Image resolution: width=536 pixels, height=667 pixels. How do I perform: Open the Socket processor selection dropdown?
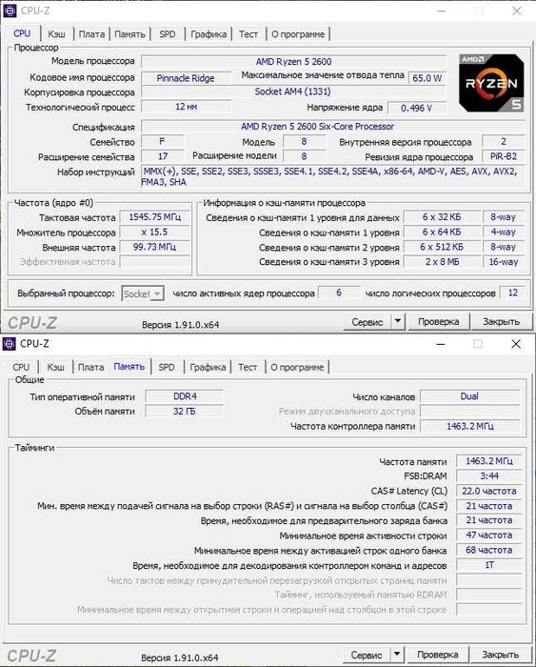tap(143, 293)
